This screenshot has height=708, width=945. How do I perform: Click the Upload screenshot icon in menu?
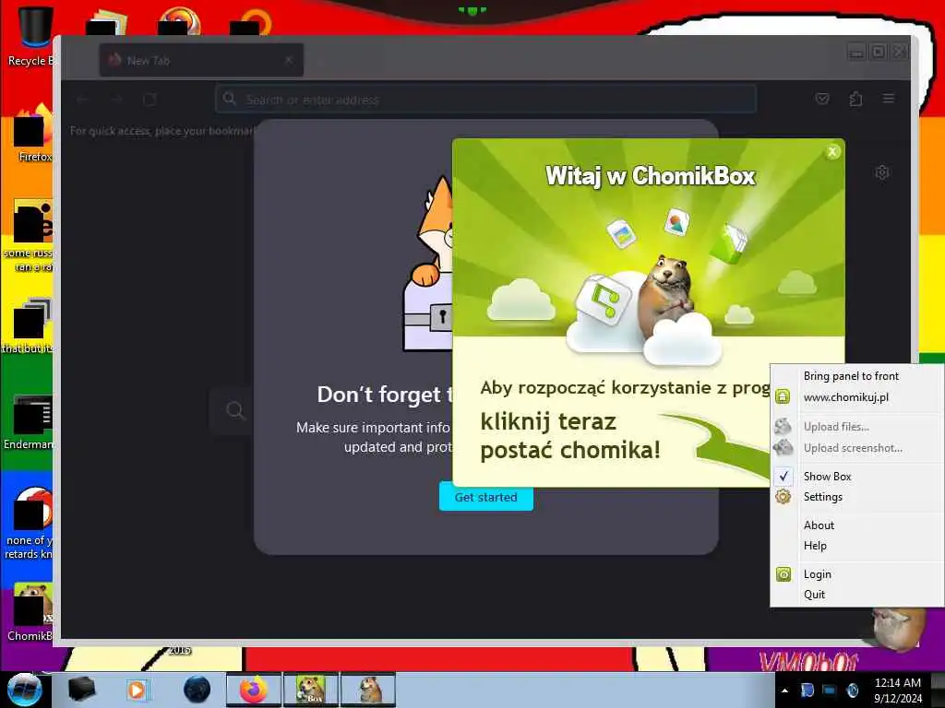coord(783,447)
